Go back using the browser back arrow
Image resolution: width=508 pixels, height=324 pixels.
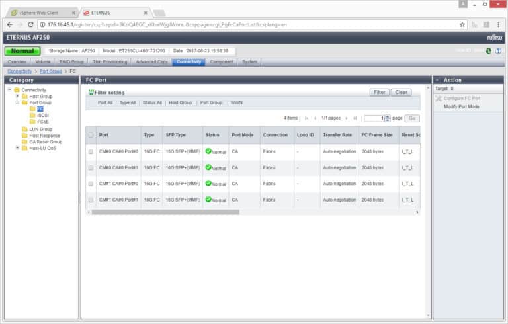coord(10,24)
